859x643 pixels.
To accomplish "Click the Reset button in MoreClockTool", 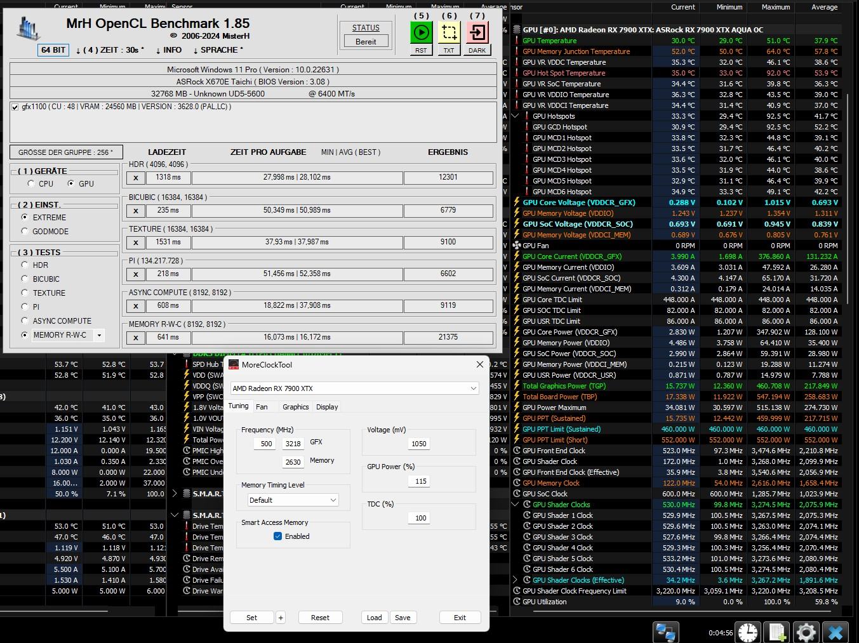I will pos(320,618).
